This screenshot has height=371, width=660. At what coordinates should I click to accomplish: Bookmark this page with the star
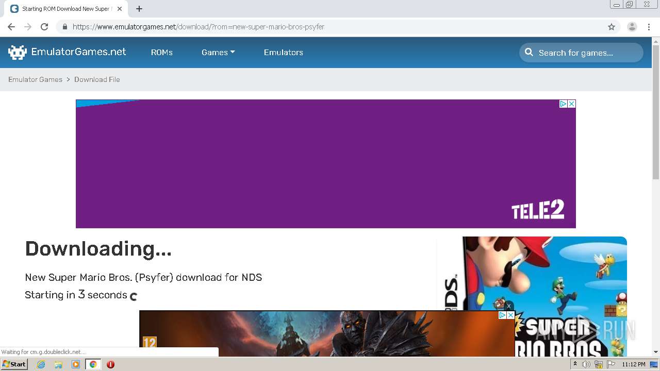612,27
